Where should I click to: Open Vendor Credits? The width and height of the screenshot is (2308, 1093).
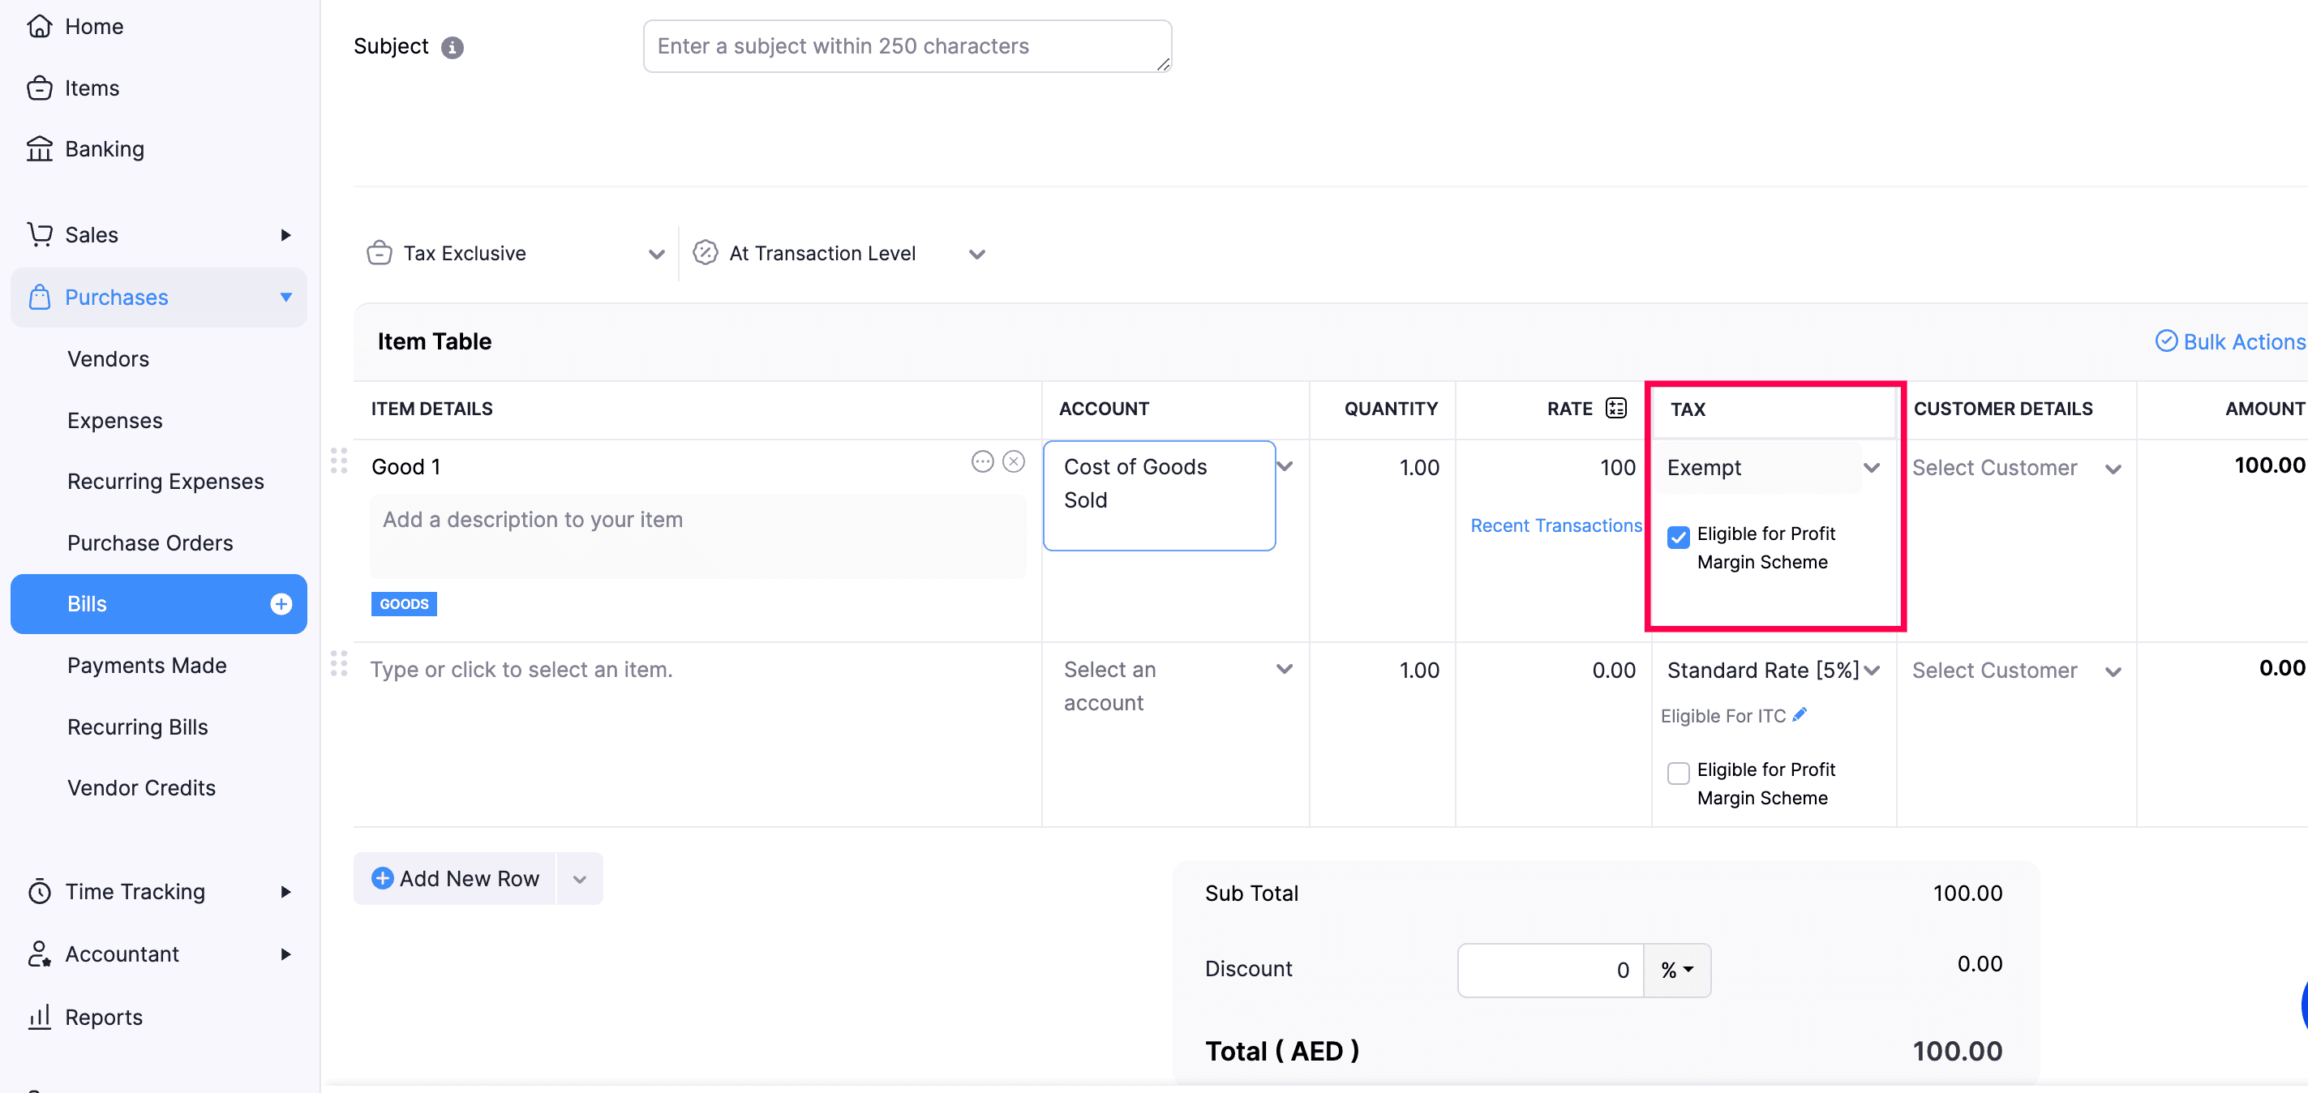(140, 787)
